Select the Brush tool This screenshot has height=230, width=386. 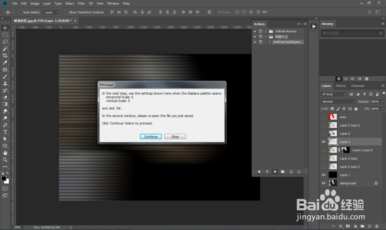point(5,77)
